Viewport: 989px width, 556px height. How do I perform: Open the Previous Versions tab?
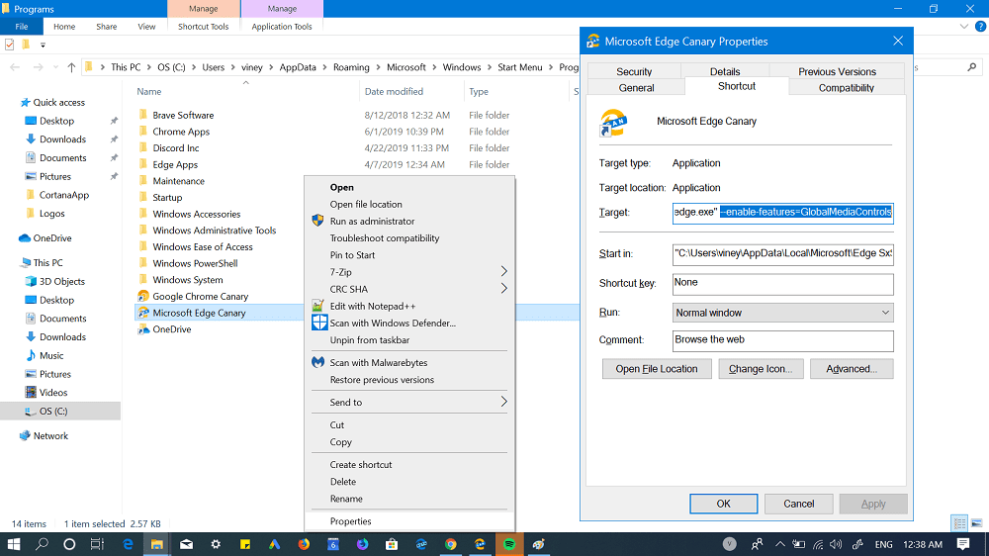[837, 71]
